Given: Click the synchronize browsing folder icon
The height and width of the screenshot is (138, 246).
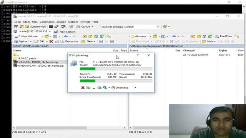Looking at the screenshot, I should (22, 27).
